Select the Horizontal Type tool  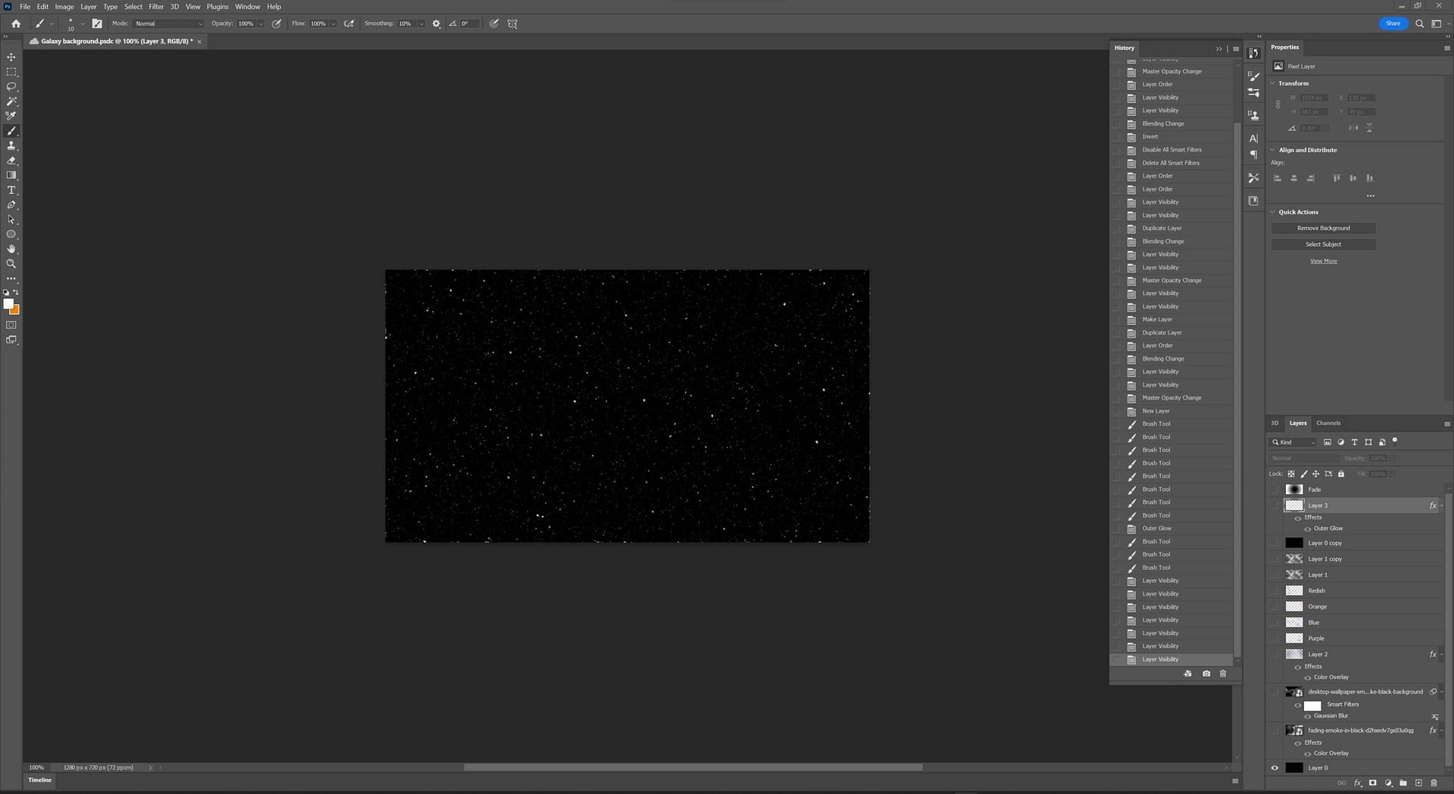(x=11, y=190)
